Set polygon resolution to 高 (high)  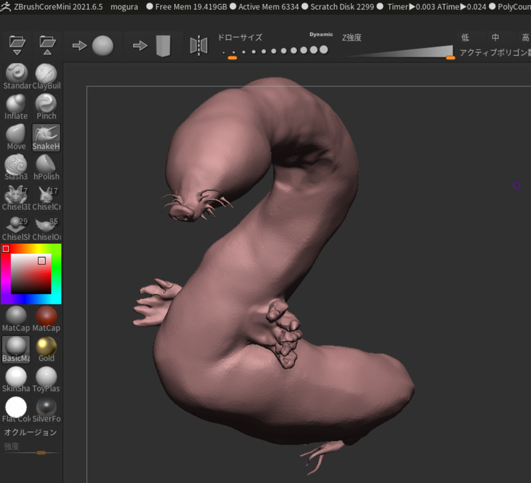click(525, 37)
